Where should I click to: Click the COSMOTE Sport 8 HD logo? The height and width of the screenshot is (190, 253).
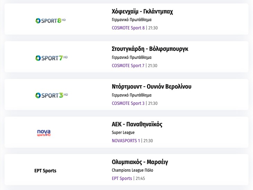pos(51,20)
